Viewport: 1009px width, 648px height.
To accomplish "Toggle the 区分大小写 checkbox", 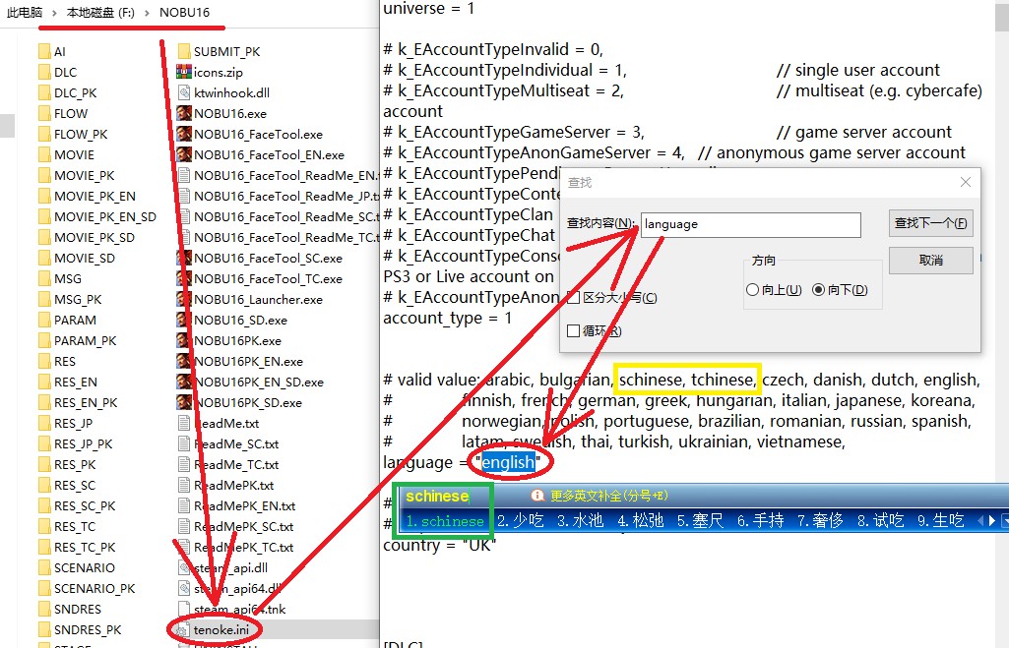I will 573,297.
